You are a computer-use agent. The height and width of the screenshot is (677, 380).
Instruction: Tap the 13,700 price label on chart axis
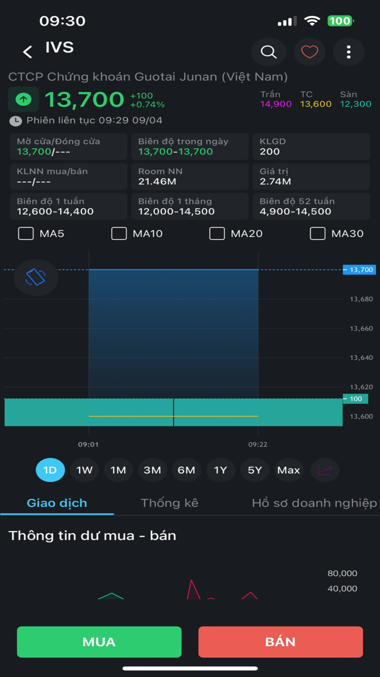(x=358, y=270)
